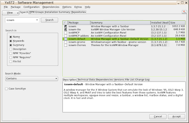The height and width of the screenshot is (123, 189).
Task: Uncheck the Summary search option
Action: coord(11,45)
